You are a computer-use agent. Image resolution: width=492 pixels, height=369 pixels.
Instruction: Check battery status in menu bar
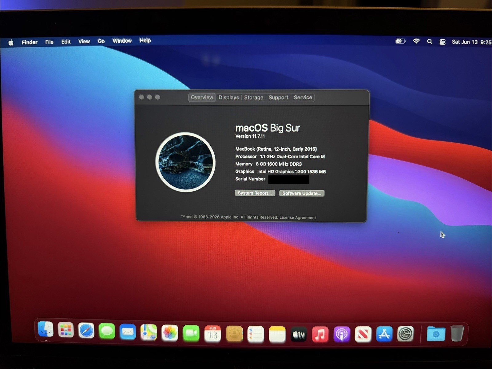tap(400, 41)
